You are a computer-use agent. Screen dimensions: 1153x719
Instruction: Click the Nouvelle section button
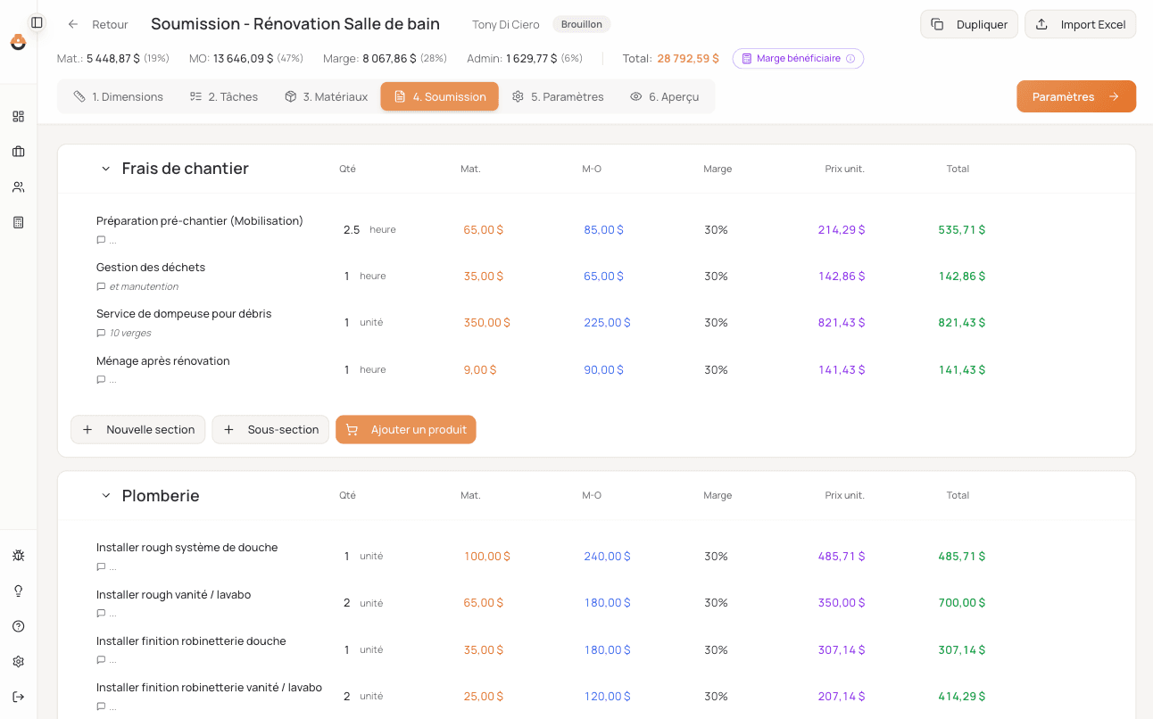pos(138,429)
